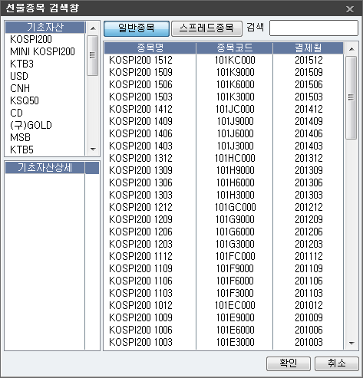Click settlement month 201003 cell
363x378 pixels.
tap(309, 342)
